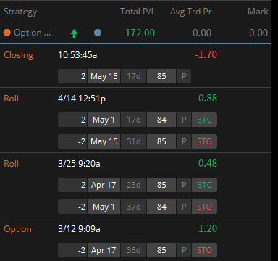Click the Roll label dated 3/25

click(x=11, y=164)
